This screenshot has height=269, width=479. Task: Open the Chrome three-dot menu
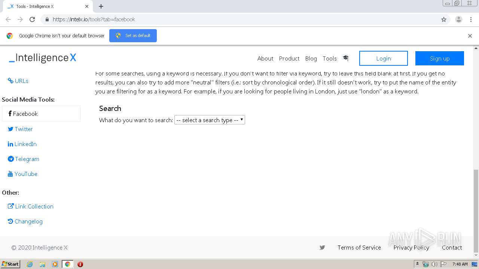tap(471, 19)
